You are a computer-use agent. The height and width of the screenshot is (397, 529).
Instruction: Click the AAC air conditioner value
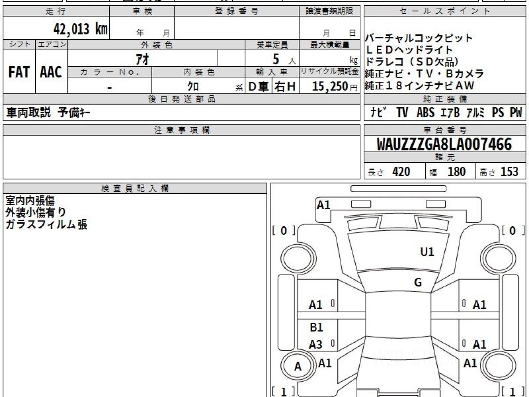point(51,72)
